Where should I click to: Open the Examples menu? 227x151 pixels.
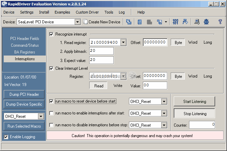(x=62, y=12)
